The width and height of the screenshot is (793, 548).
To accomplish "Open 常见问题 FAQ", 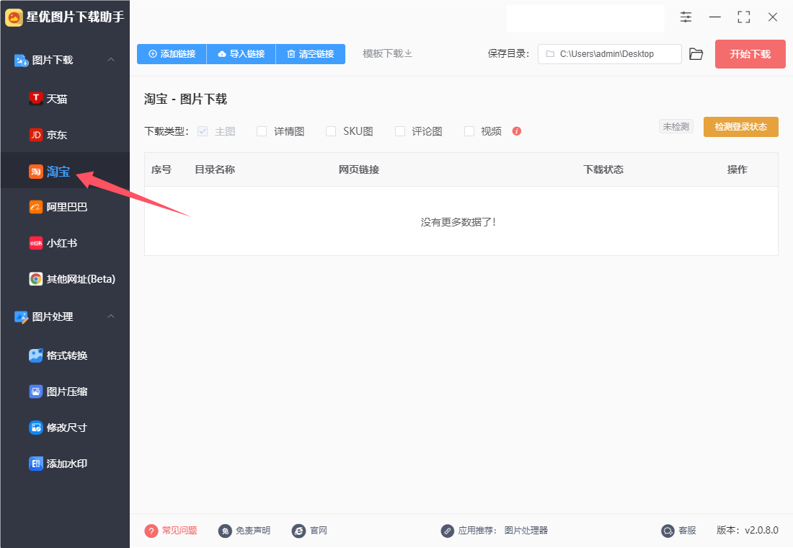I will pos(171,530).
